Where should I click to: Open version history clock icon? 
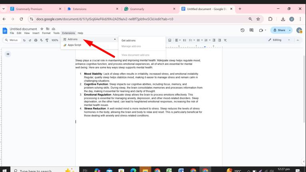pos(242,30)
